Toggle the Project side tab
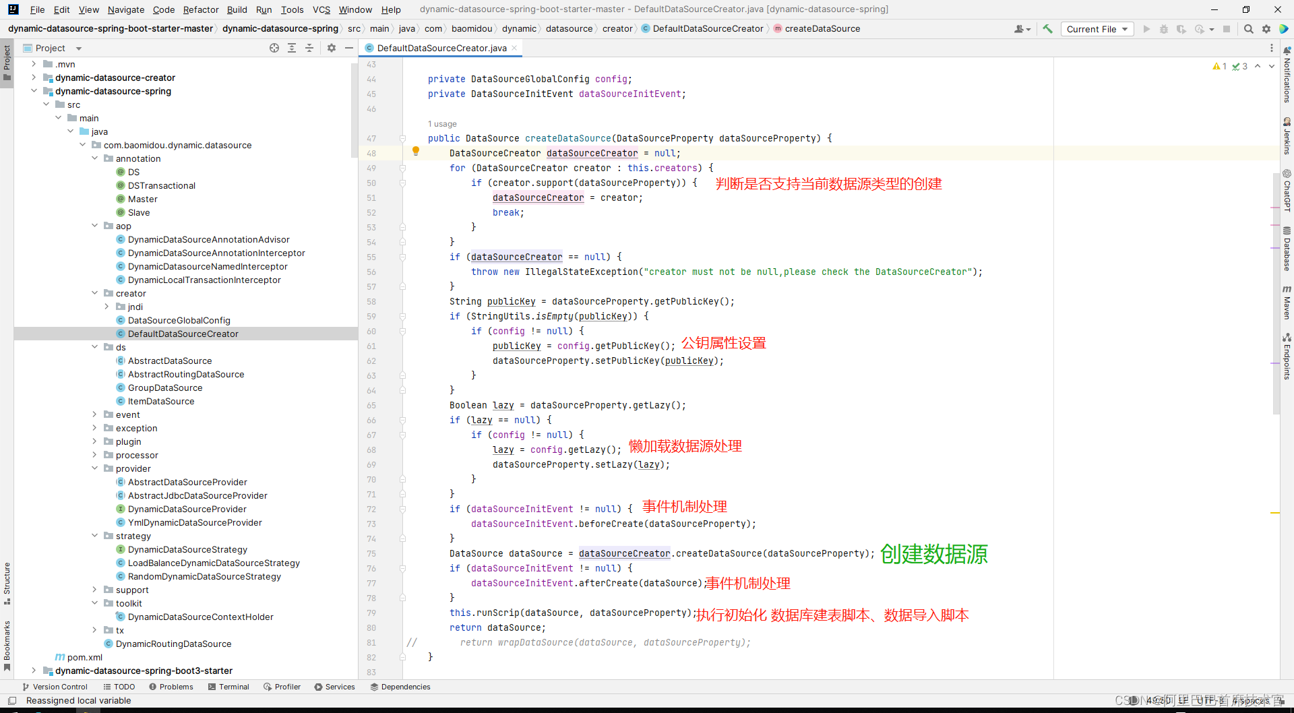Screen dimensions: 1294x713 tap(7, 61)
